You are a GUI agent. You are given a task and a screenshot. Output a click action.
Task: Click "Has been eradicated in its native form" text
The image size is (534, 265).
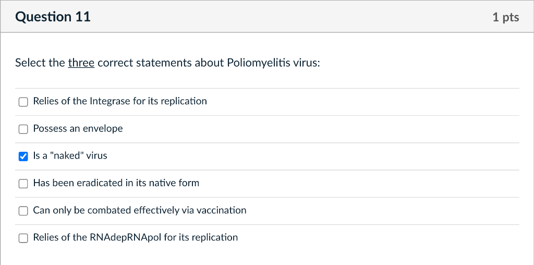(x=116, y=183)
